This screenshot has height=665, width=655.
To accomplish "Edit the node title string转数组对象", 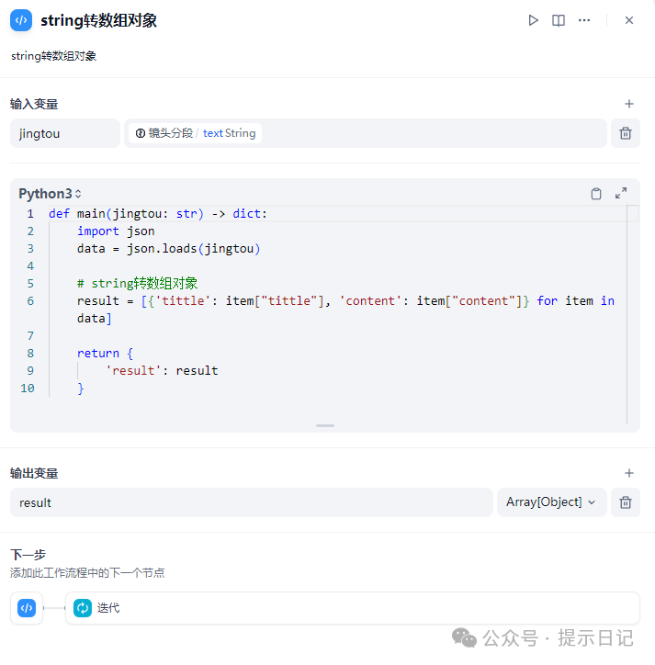I will (99, 20).
